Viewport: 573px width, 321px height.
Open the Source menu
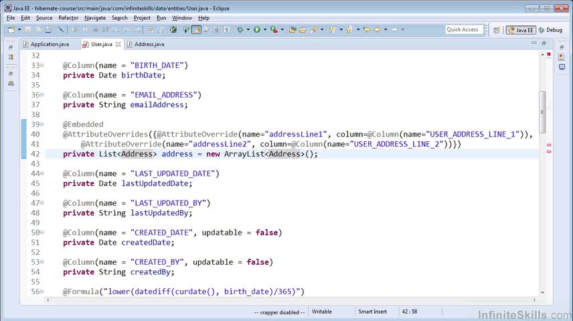point(44,18)
